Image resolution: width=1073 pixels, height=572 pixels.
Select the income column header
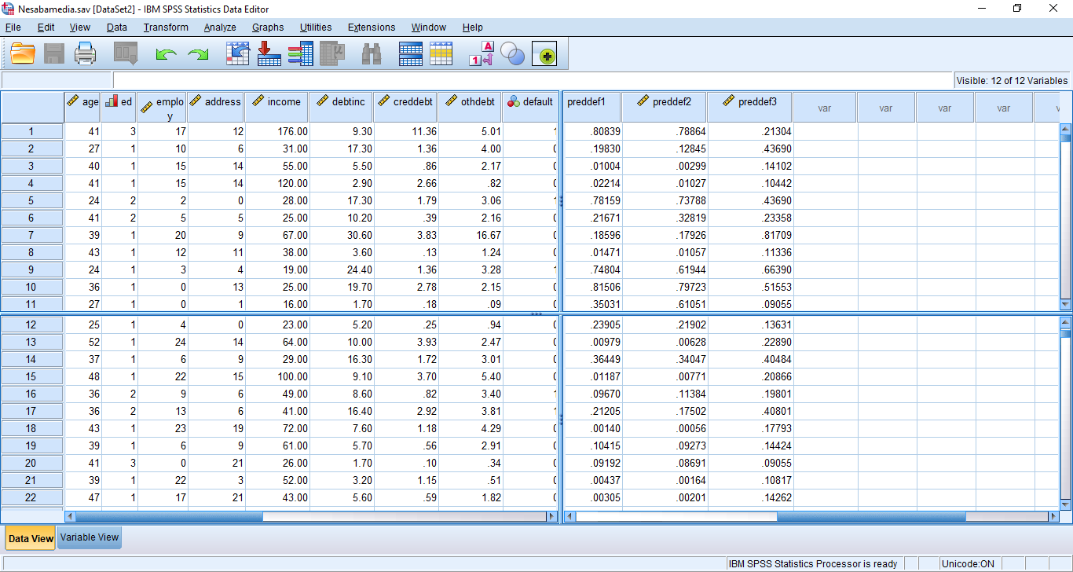277,102
